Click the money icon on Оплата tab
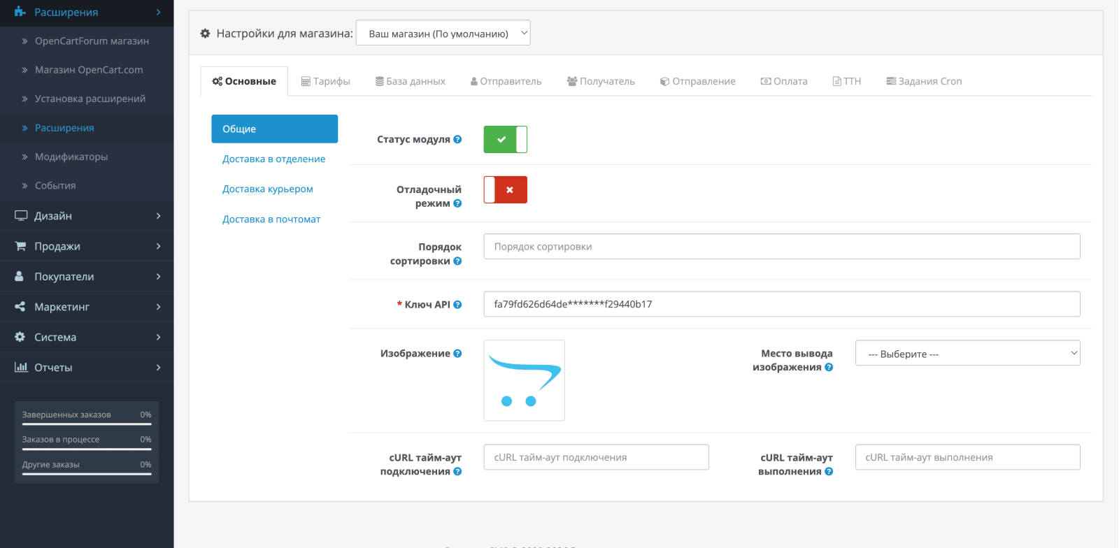The width and height of the screenshot is (1119, 548). (766, 81)
